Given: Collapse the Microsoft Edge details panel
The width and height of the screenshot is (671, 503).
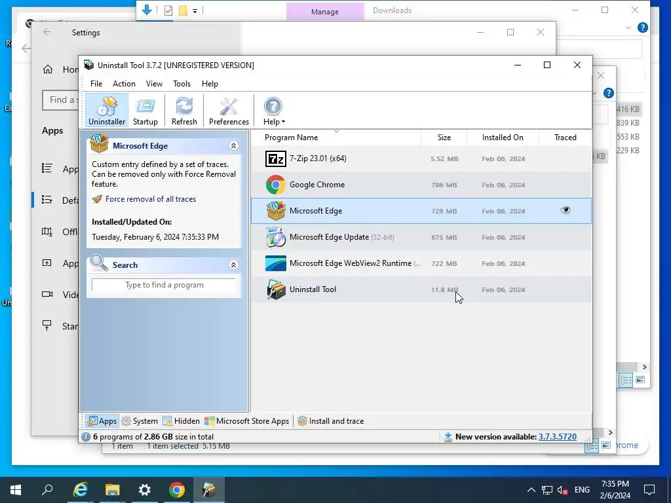Looking at the screenshot, I should click(x=234, y=146).
